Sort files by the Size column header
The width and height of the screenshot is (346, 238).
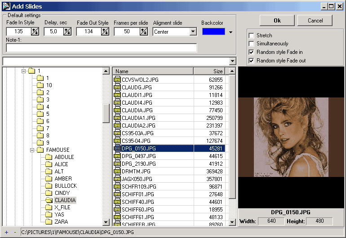coord(210,71)
